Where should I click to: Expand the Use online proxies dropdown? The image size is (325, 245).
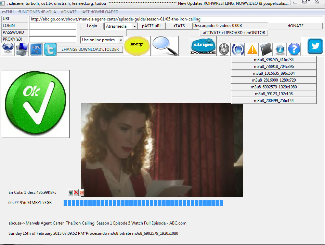[121, 40]
